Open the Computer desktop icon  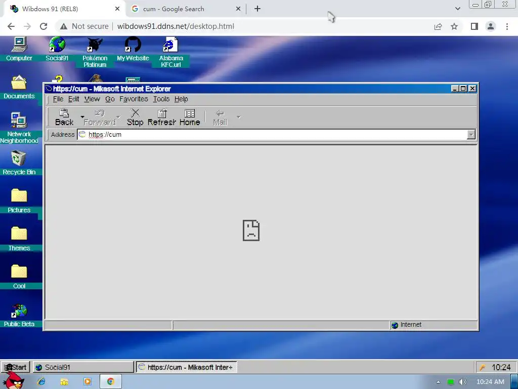(19, 49)
